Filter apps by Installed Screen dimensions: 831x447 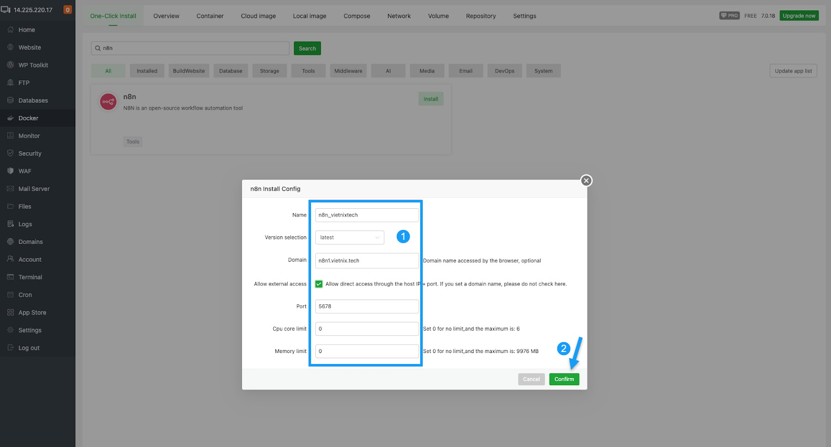[x=147, y=71]
